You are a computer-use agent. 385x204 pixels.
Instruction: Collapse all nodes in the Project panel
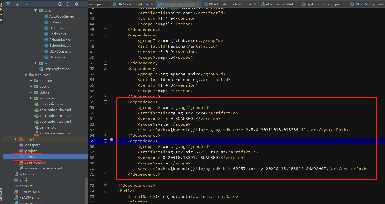click(x=68, y=4)
